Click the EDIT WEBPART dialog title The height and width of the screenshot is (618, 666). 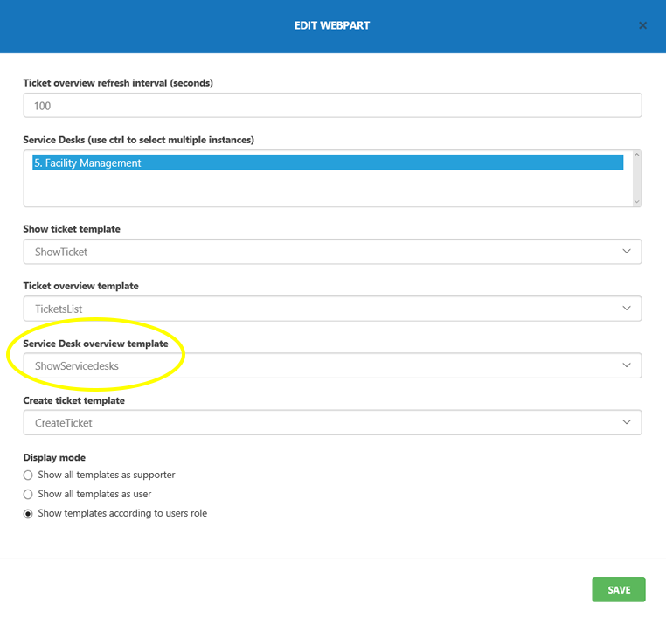pos(332,25)
